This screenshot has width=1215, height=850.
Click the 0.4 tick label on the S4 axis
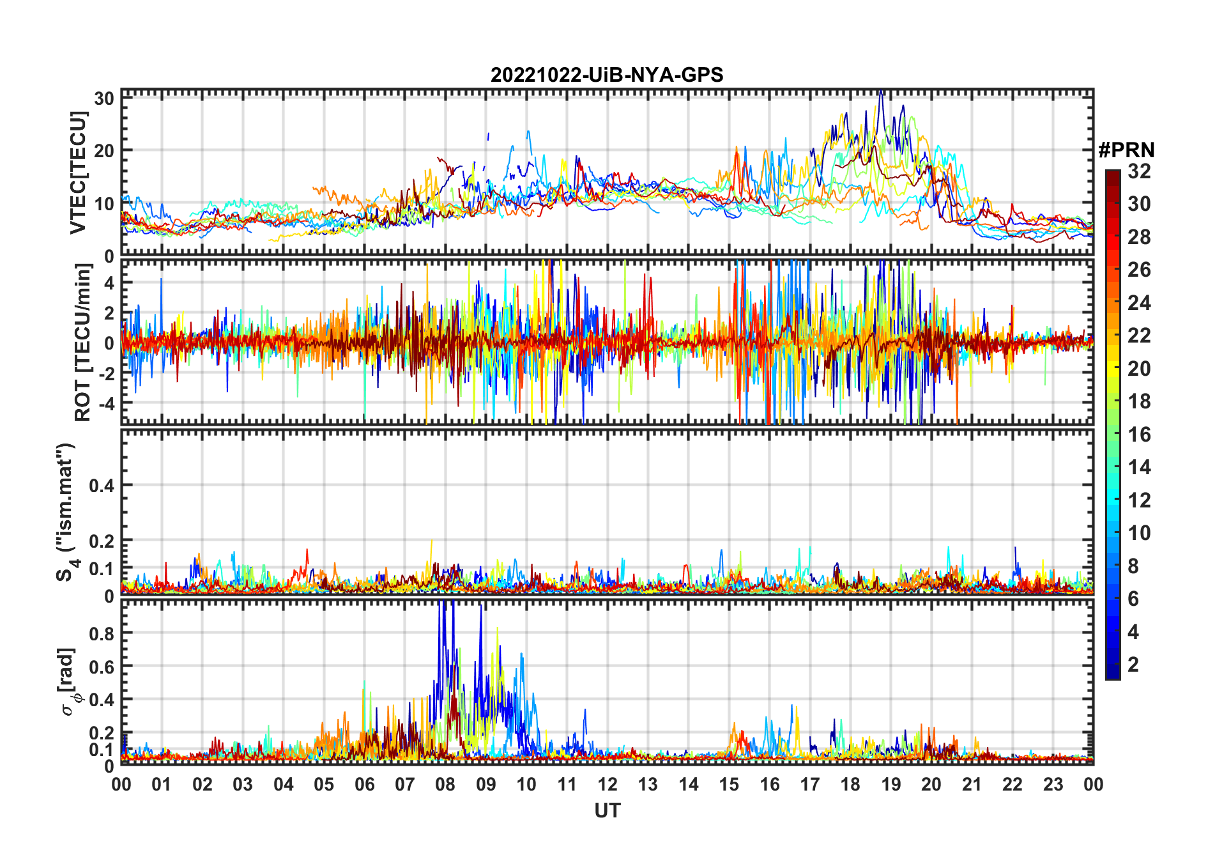point(102,486)
